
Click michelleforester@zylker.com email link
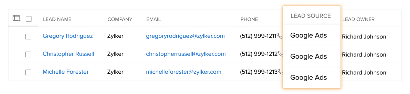(184, 72)
